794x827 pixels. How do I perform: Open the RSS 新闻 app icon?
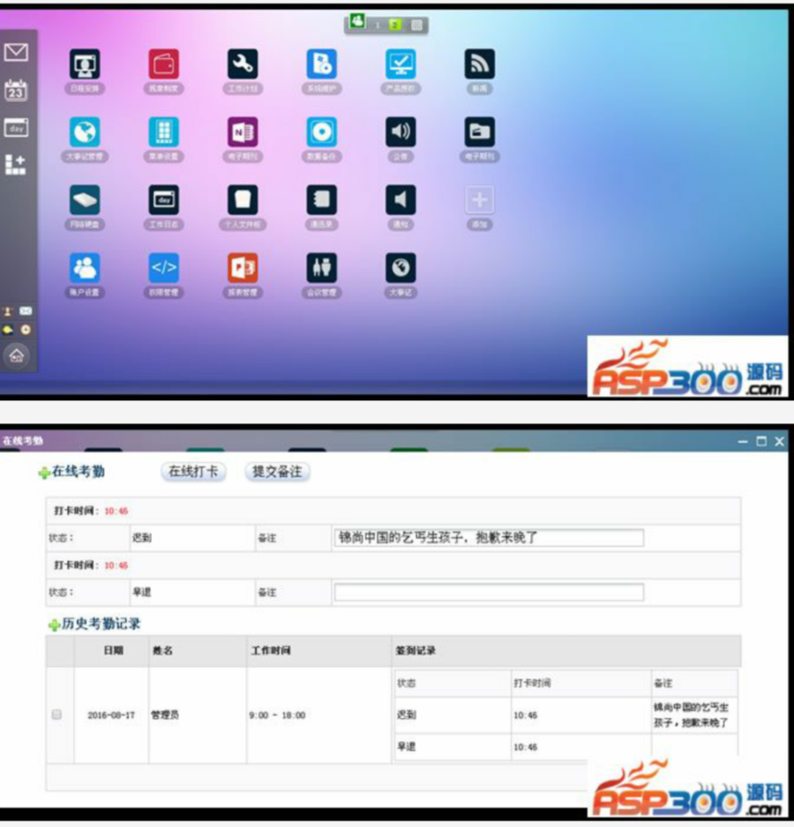point(480,63)
